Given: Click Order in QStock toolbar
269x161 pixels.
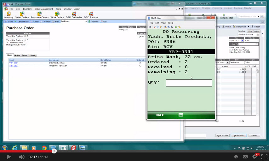Looking at the screenshot, I should (34, 21).
